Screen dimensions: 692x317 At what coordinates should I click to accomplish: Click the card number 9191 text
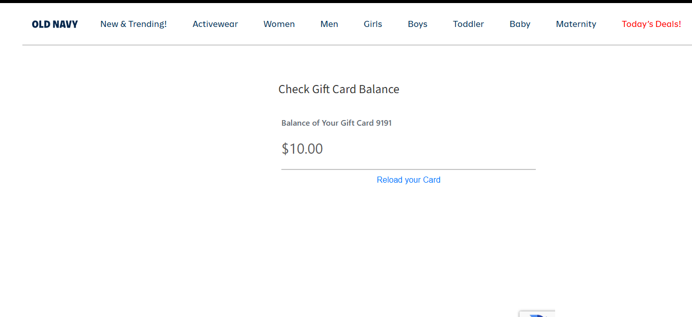pos(384,123)
